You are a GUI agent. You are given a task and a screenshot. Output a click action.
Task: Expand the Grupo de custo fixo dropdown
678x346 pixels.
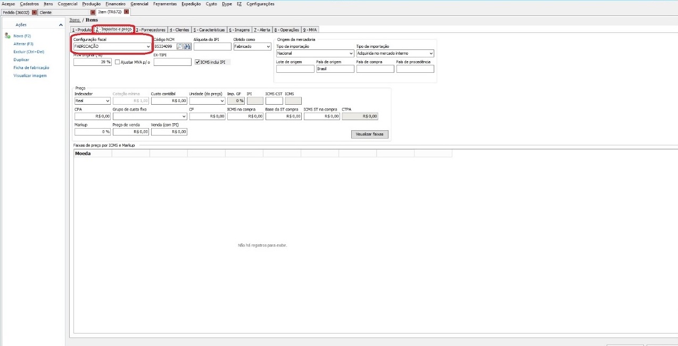pyautogui.click(x=184, y=116)
